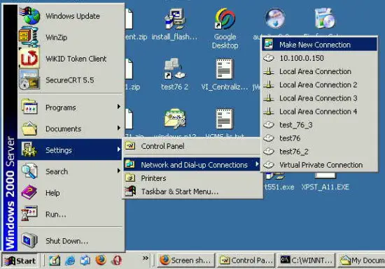This screenshot has width=385, height=269.
Task: Open the test_76_3 connection
Action: (x=319, y=124)
